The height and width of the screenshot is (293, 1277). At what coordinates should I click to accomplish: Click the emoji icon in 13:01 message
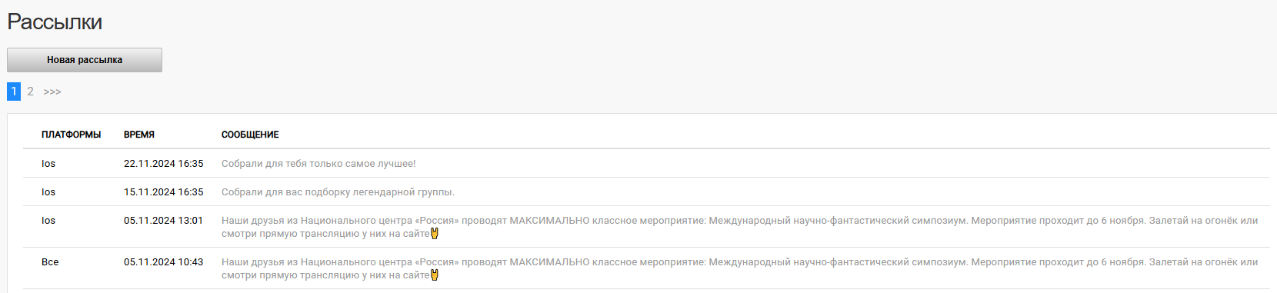(435, 234)
